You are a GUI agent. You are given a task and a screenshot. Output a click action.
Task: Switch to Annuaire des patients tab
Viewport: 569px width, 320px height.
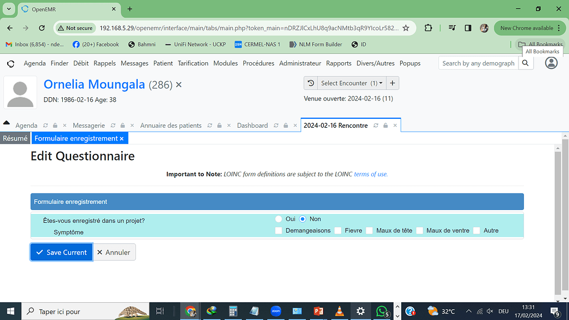(x=171, y=126)
